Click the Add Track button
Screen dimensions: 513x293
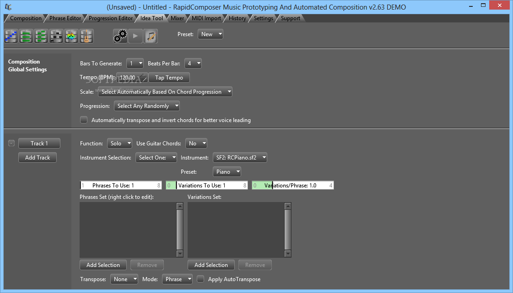[x=38, y=157]
